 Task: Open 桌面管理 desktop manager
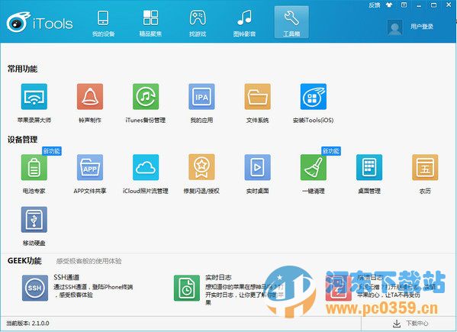(369, 167)
